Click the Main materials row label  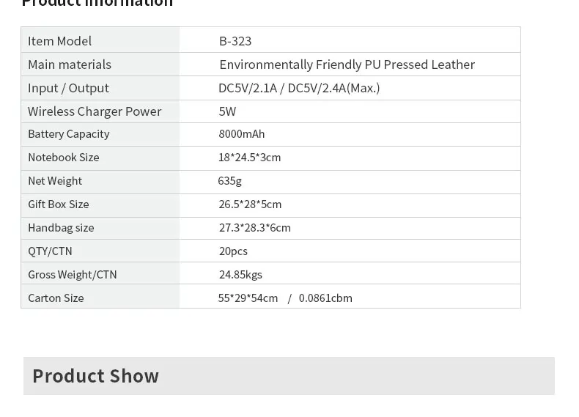click(x=70, y=64)
